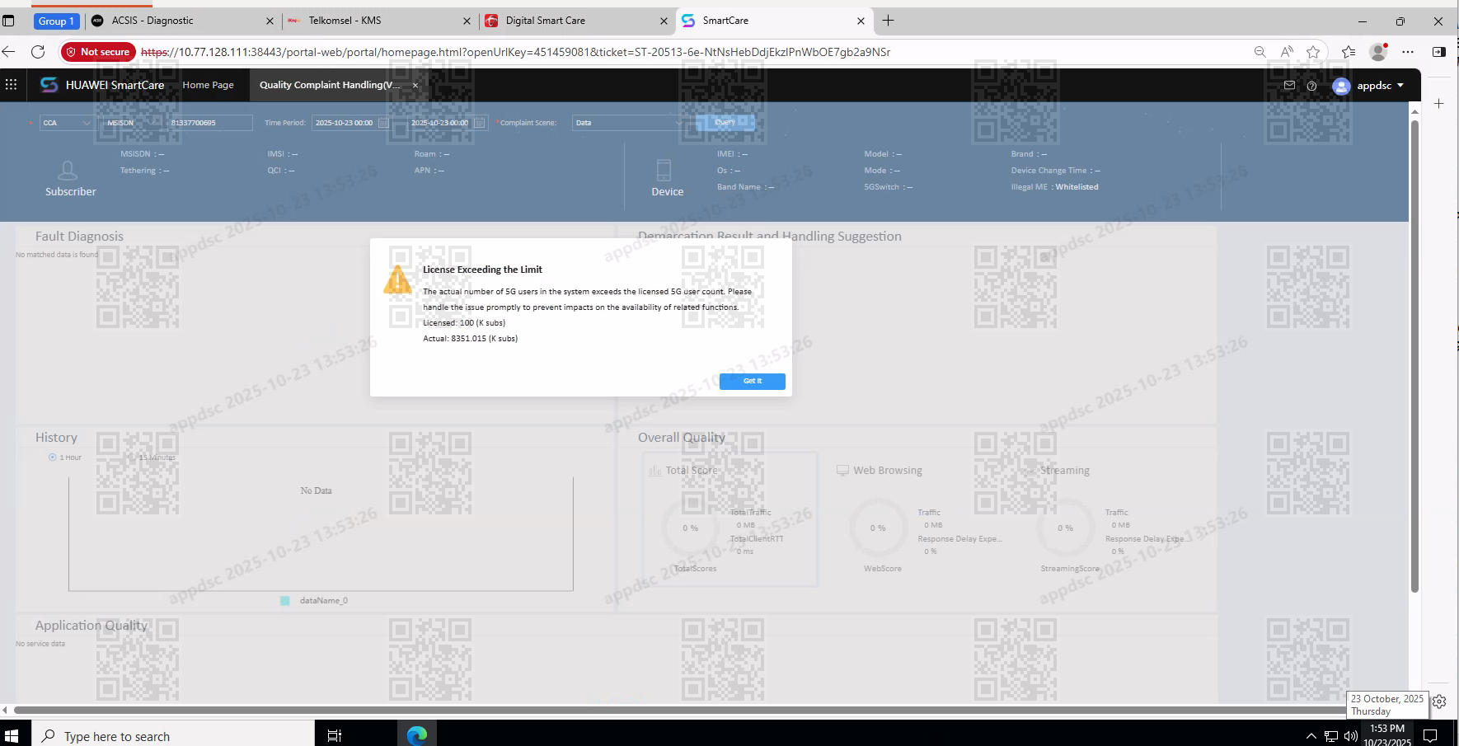Open the HUAWEI SmartCare app grid menu
1459x746 pixels.
click(x=11, y=84)
